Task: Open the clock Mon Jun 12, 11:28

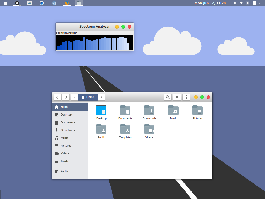Action: (x=210, y=3)
